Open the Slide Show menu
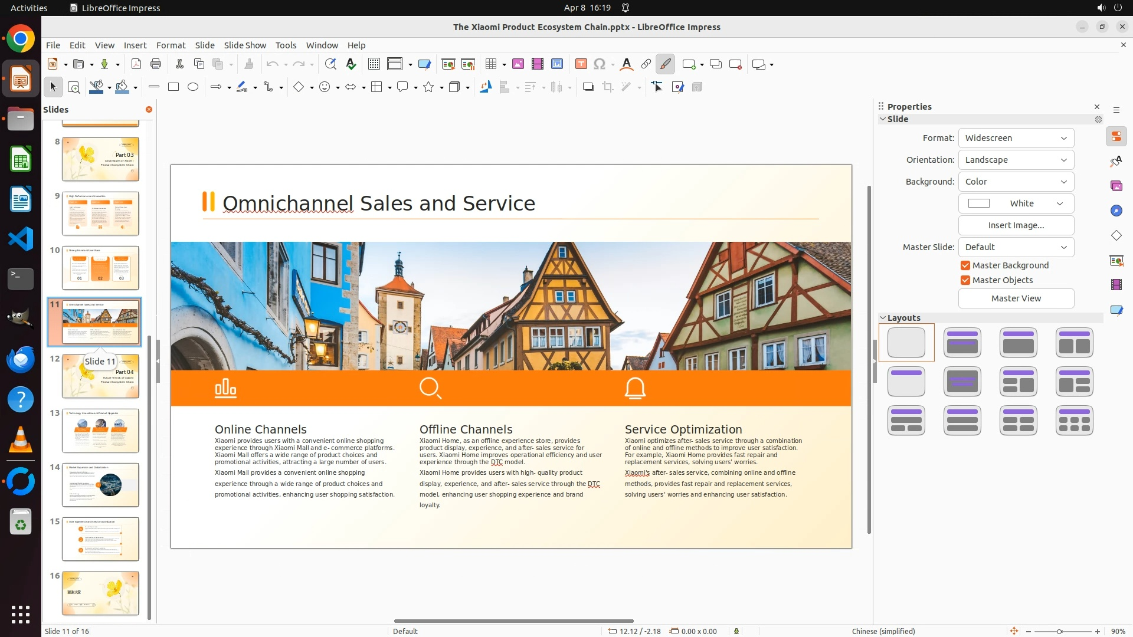1133x637 pixels. coord(245,45)
